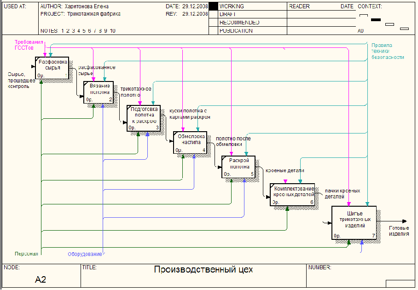Toggle the RECOMMENDED status box

(x=213, y=23)
